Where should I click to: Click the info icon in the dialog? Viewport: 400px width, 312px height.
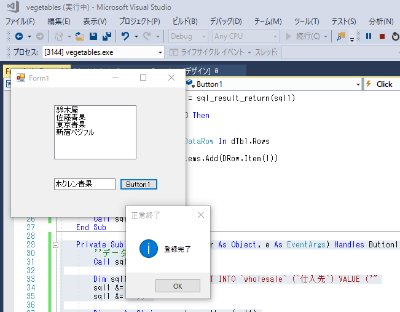pos(148,249)
